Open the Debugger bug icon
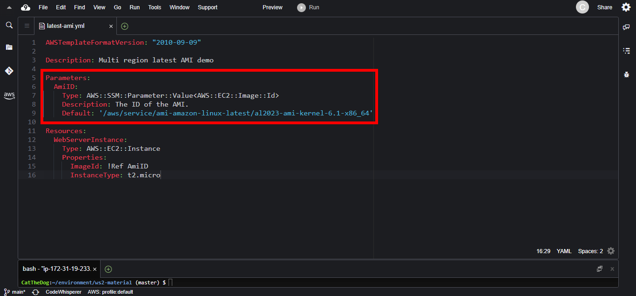Screen dimensions: 636x296 (626, 74)
